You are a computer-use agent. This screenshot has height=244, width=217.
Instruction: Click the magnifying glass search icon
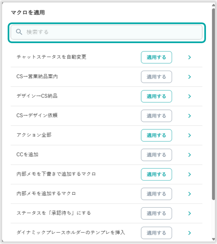19,32
